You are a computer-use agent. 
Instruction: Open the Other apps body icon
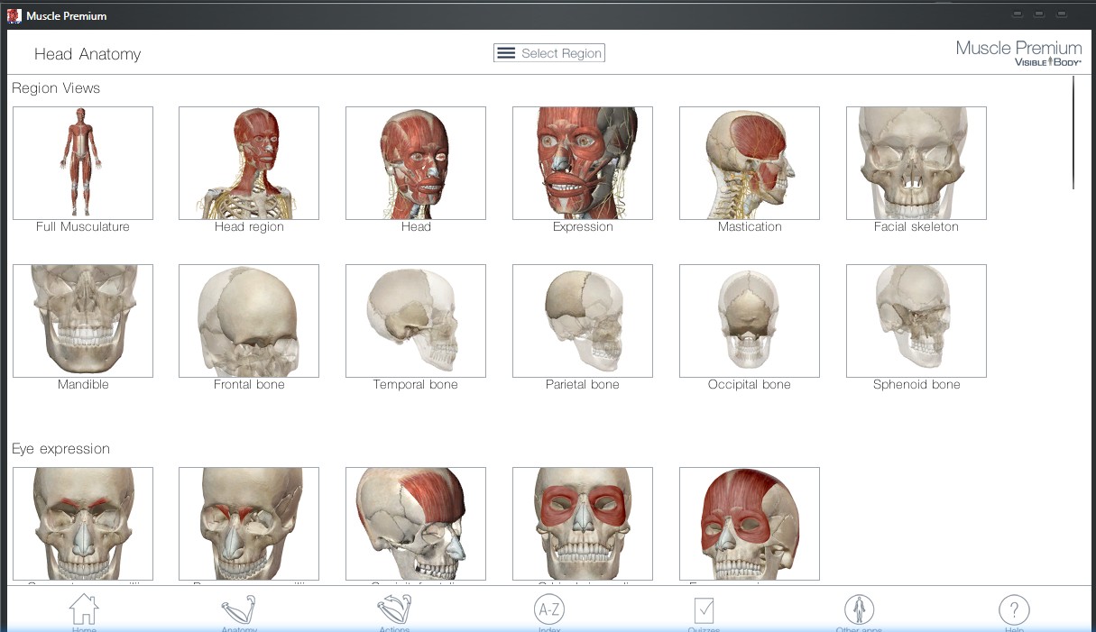click(859, 610)
